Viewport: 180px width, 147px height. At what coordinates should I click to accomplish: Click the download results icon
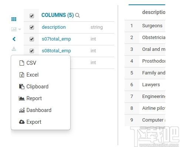click(14, 49)
